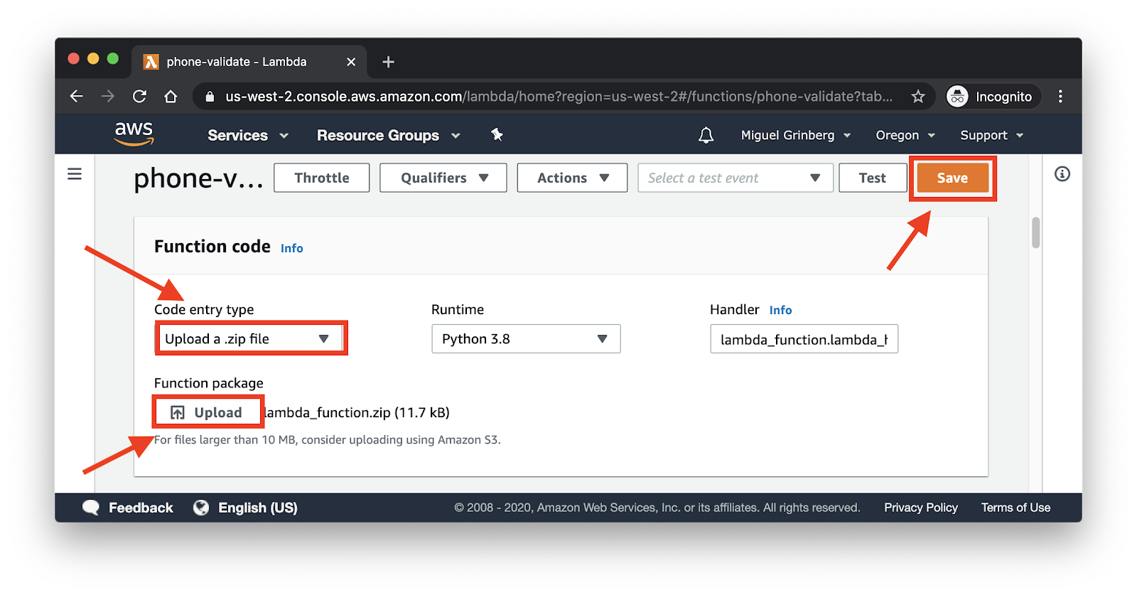
Task: Click the browser forward arrow
Action: [108, 96]
